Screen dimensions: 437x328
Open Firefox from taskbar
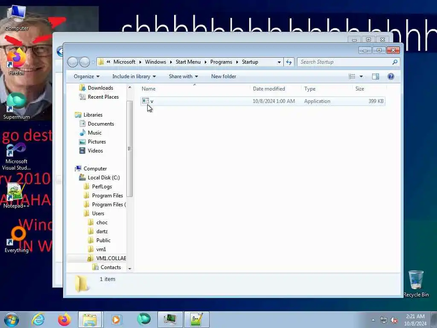click(64, 319)
